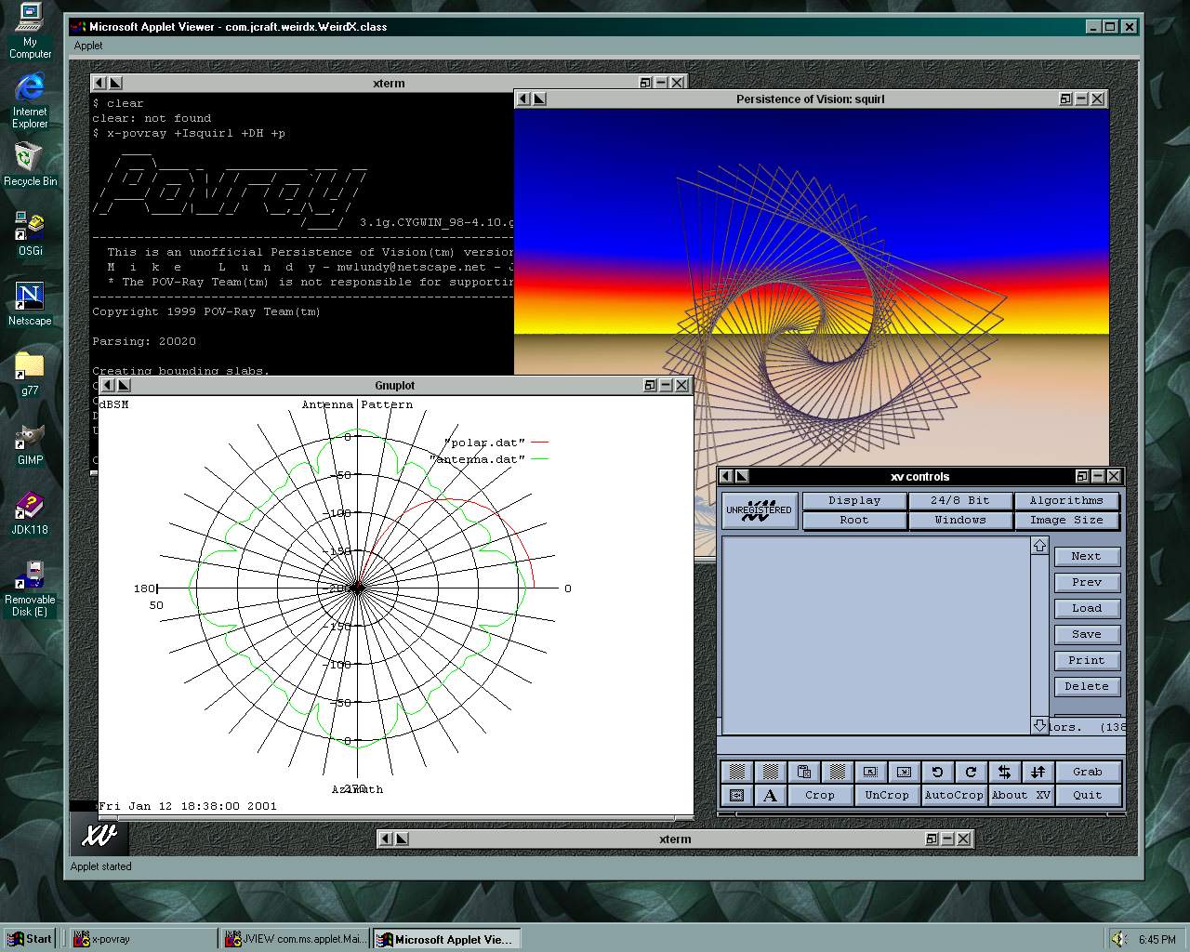Click the xv file list scroll-down arrow
This screenshot has width=1190, height=952.
[x=1039, y=725]
